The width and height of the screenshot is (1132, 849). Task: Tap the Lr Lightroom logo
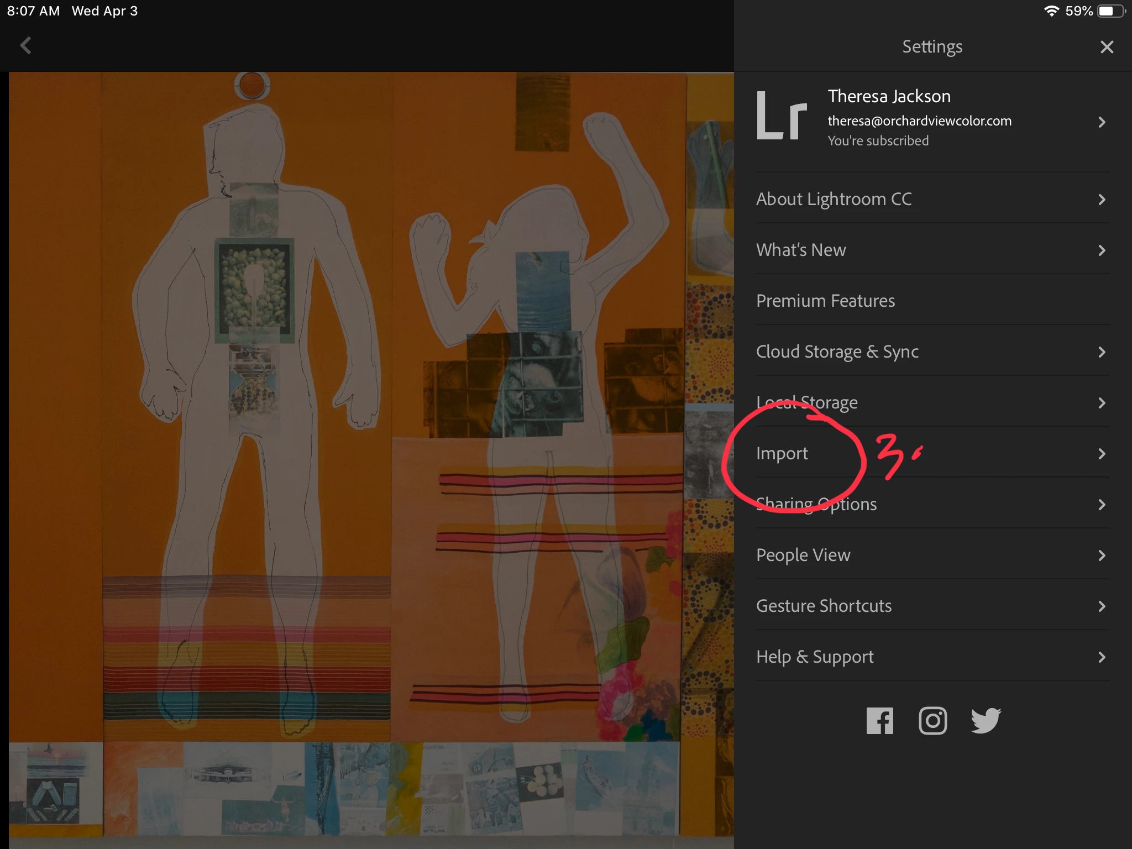(x=782, y=116)
